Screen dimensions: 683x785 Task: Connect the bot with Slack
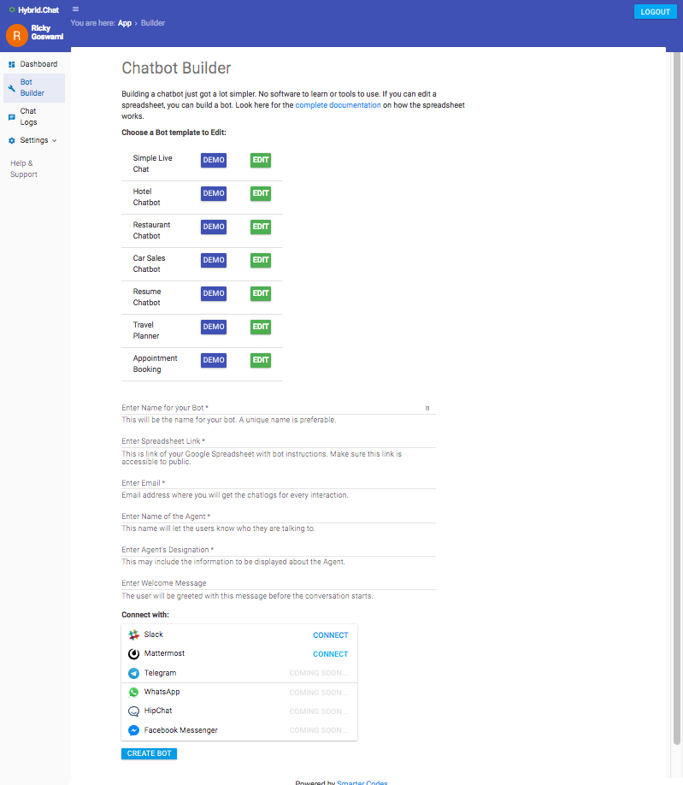coord(330,635)
